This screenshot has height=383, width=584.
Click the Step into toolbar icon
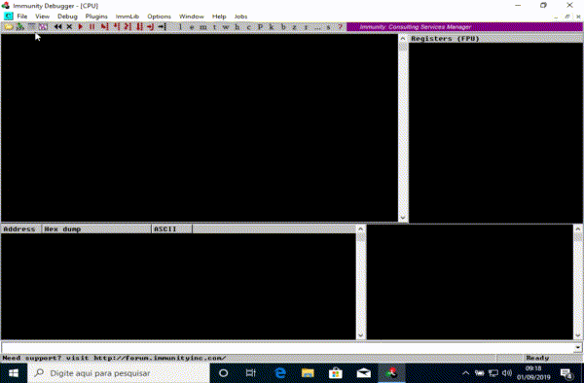(105, 27)
